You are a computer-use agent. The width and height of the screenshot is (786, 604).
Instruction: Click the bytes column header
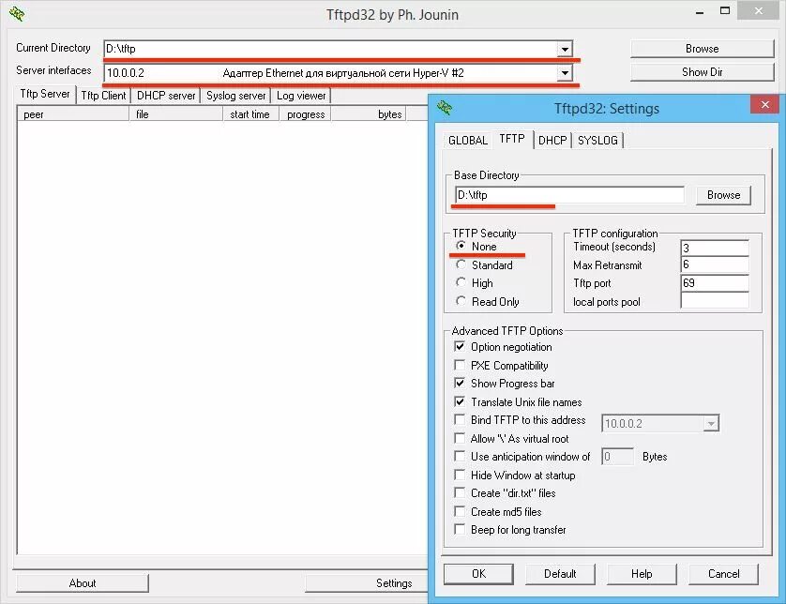(369, 114)
